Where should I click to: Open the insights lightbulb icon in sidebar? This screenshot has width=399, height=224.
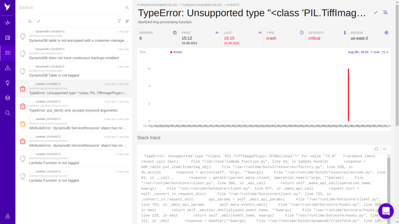[8, 83]
